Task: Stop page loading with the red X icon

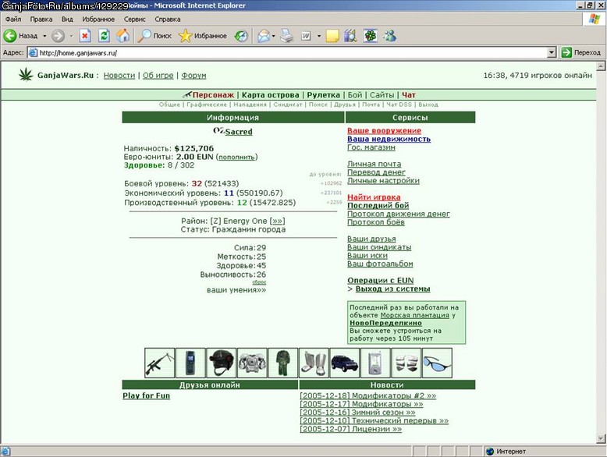Action: tap(85, 36)
